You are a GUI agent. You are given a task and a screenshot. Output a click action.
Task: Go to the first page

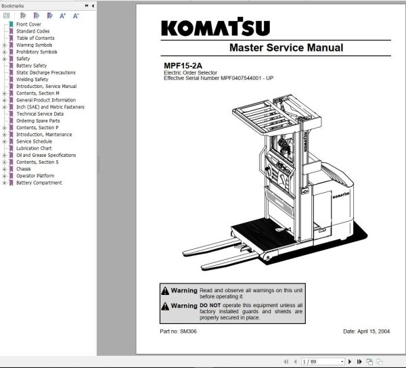click(x=286, y=361)
